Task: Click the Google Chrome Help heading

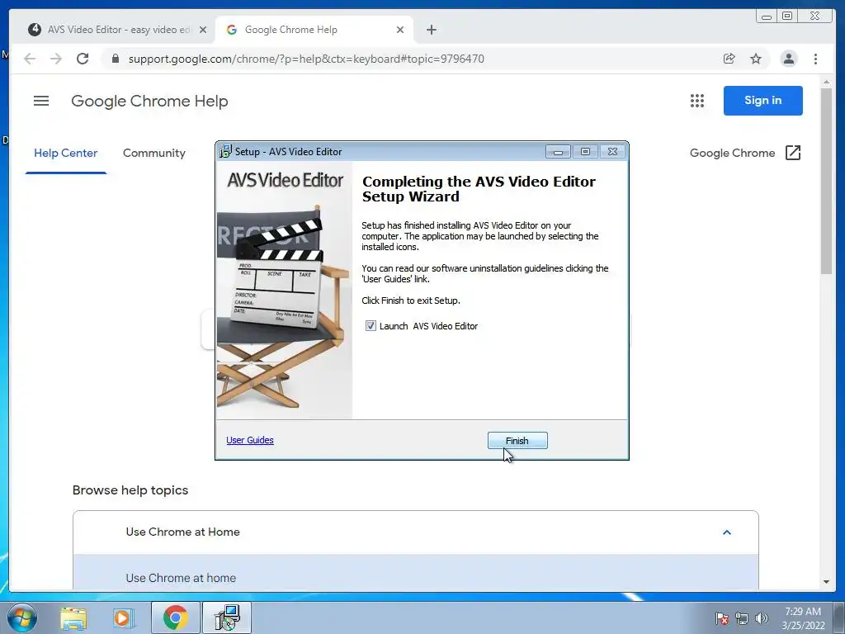Action: (150, 101)
